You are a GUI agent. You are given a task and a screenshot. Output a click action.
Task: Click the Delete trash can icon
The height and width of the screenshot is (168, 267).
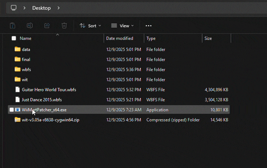point(64,25)
